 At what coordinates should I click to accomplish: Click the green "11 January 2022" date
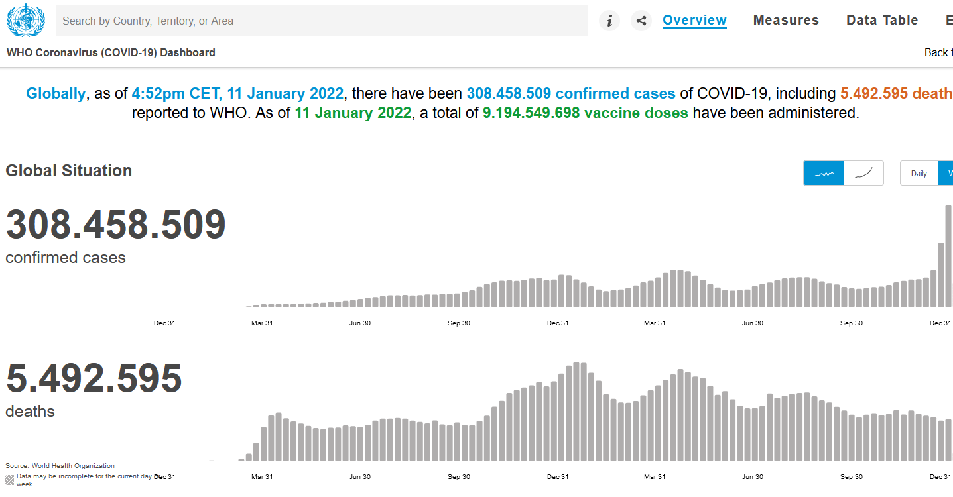(x=353, y=113)
